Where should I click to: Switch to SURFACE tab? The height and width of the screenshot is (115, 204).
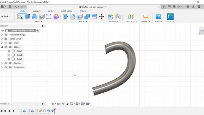(37, 11)
